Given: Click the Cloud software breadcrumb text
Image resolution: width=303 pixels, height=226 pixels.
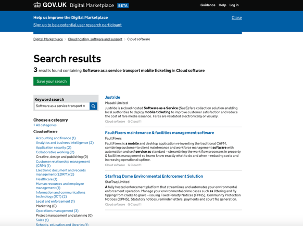Looking at the screenshot, I should pos(138,39).
